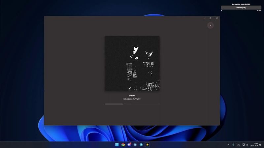Open the notification bell in the tray
The width and height of the screenshot is (264, 148).
click(x=260, y=145)
